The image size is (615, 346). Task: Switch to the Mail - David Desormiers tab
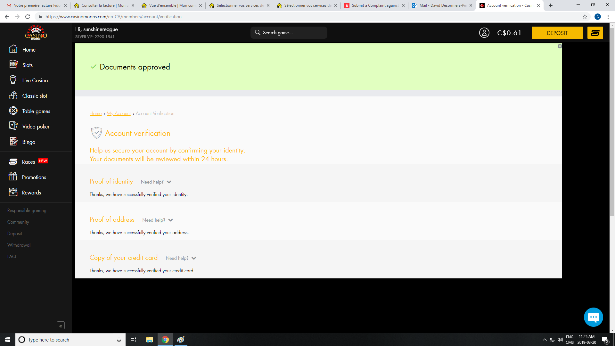442,5
